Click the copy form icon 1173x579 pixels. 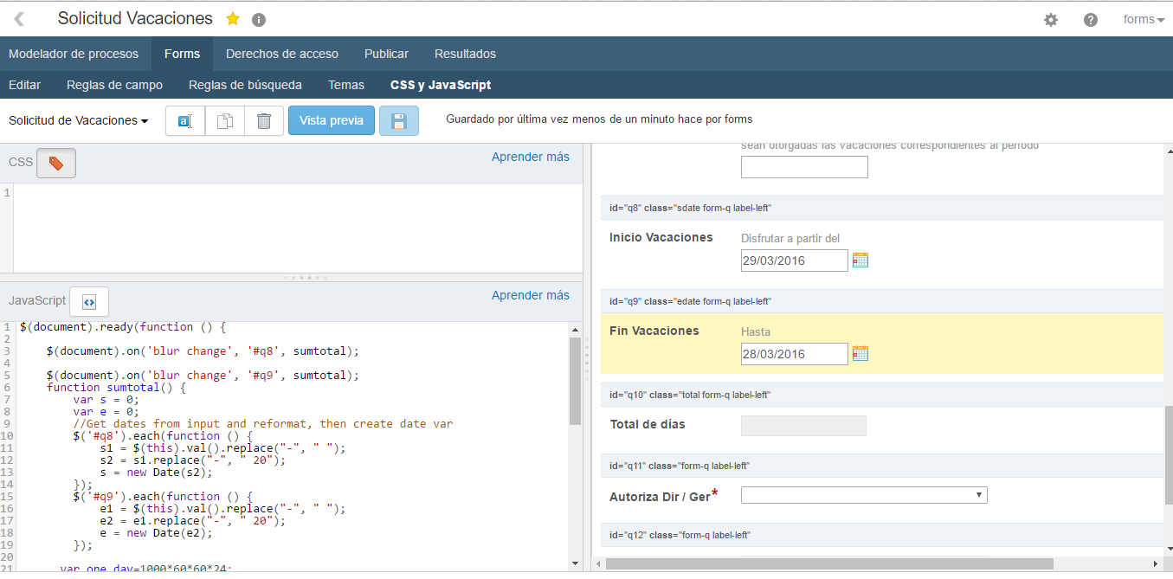click(225, 121)
